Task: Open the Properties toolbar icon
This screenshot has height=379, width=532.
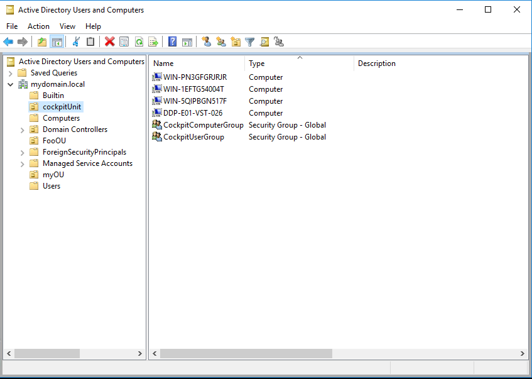Action: 124,41
